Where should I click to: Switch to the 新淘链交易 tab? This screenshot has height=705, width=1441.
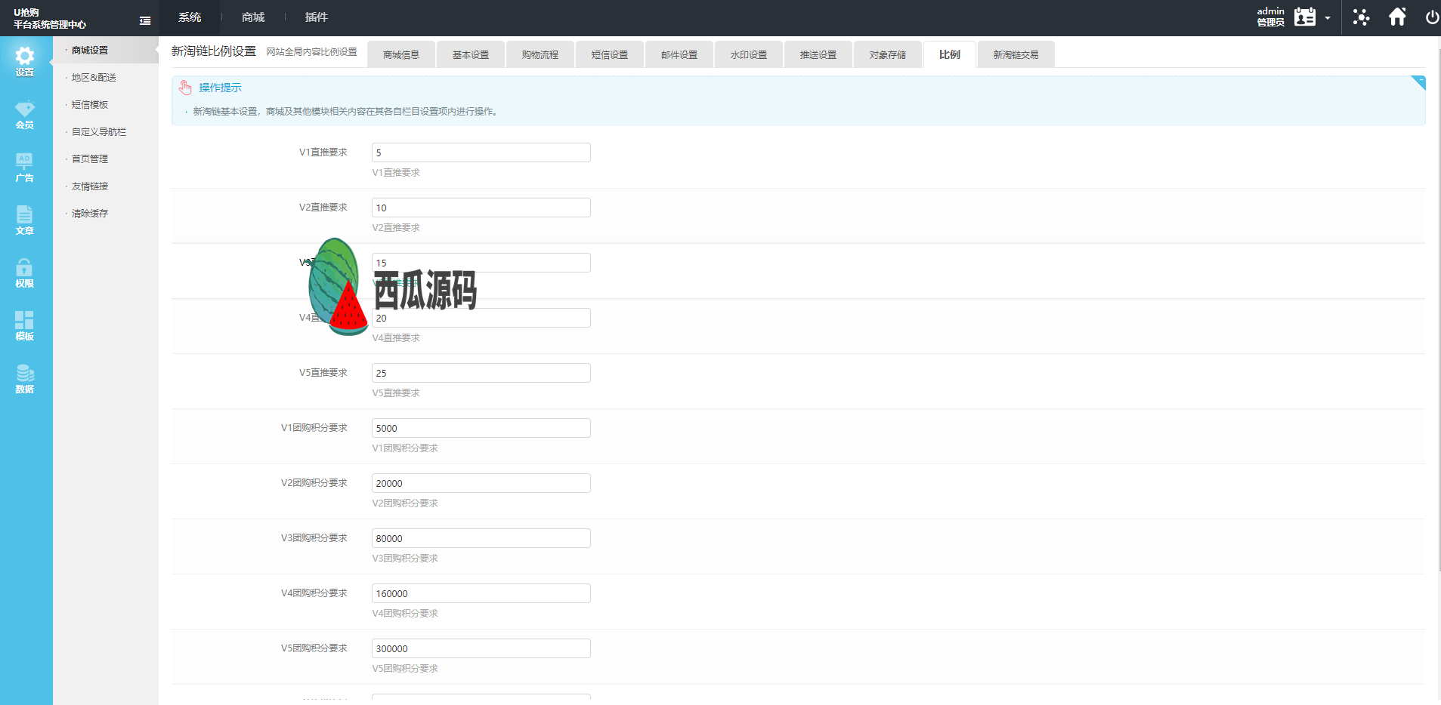point(1016,54)
